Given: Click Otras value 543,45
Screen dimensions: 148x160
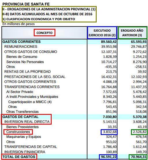Looking at the screenshot, I should coord(111,107).
